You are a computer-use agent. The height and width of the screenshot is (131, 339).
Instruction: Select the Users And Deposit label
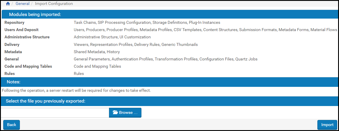(x=22, y=30)
